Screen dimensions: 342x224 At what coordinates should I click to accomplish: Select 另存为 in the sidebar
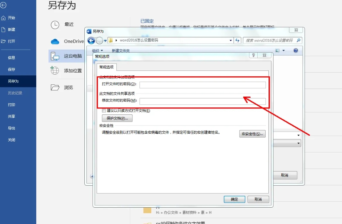(18, 81)
